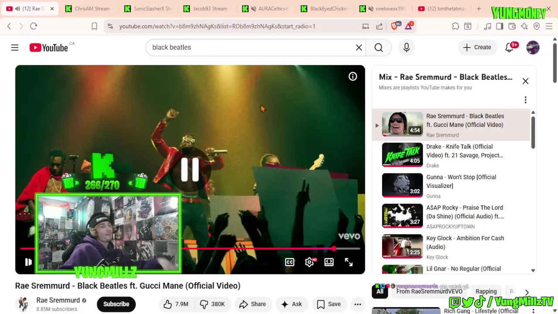Select the All filter chip
The width and height of the screenshot is (558, 314).
tap(380, 291)
